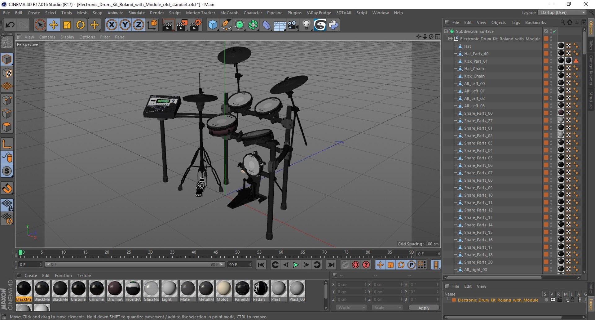
Task: Open the Sculpt menu
Action: point(175,13)
